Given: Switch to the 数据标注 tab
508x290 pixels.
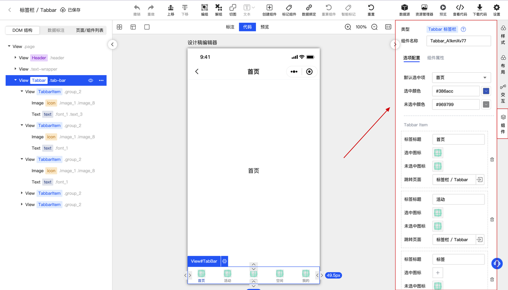Looking at the screenshot, I should point(55,30).
